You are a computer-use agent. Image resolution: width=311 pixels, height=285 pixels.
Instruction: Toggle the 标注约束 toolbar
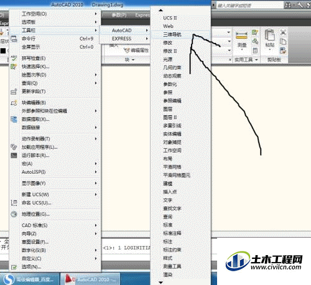(180, 250)
